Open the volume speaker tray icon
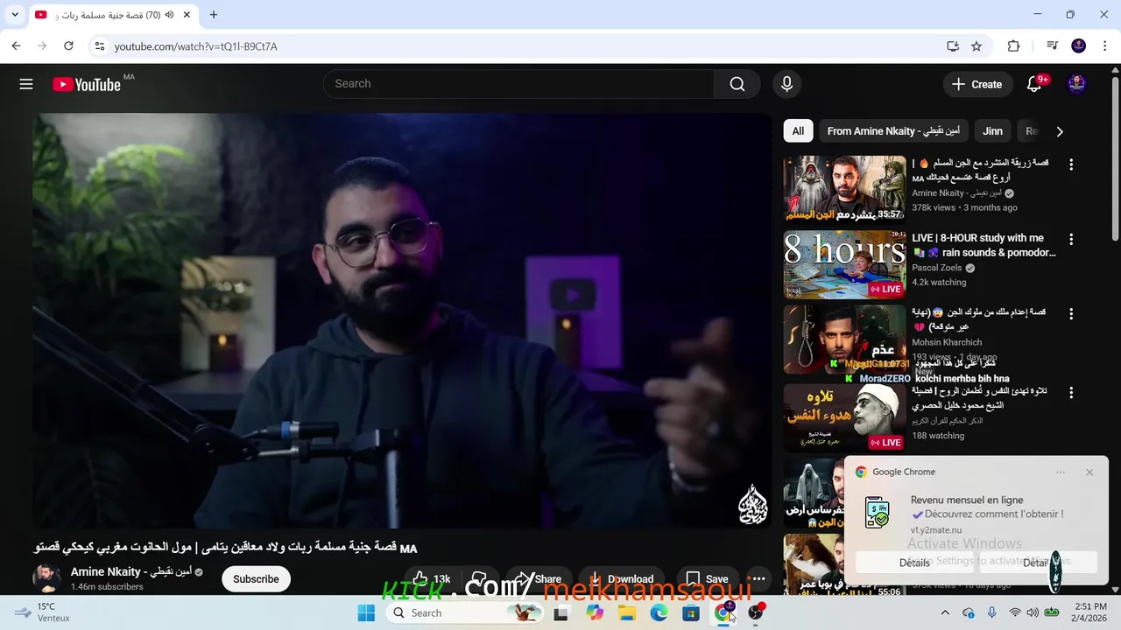This screenshot has width=1121, height=630. [1033, 612]
